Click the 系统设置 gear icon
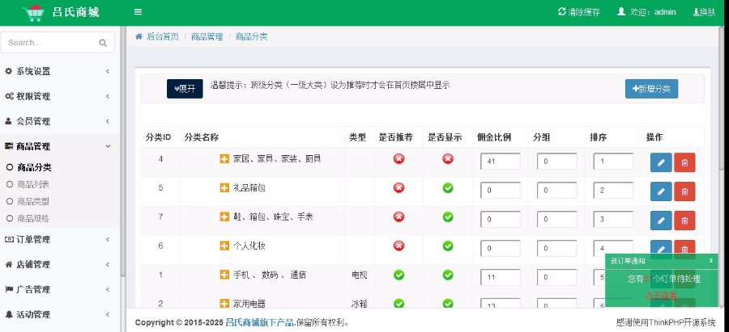This screenshot has width=729, height=332. tap(8, 71)
